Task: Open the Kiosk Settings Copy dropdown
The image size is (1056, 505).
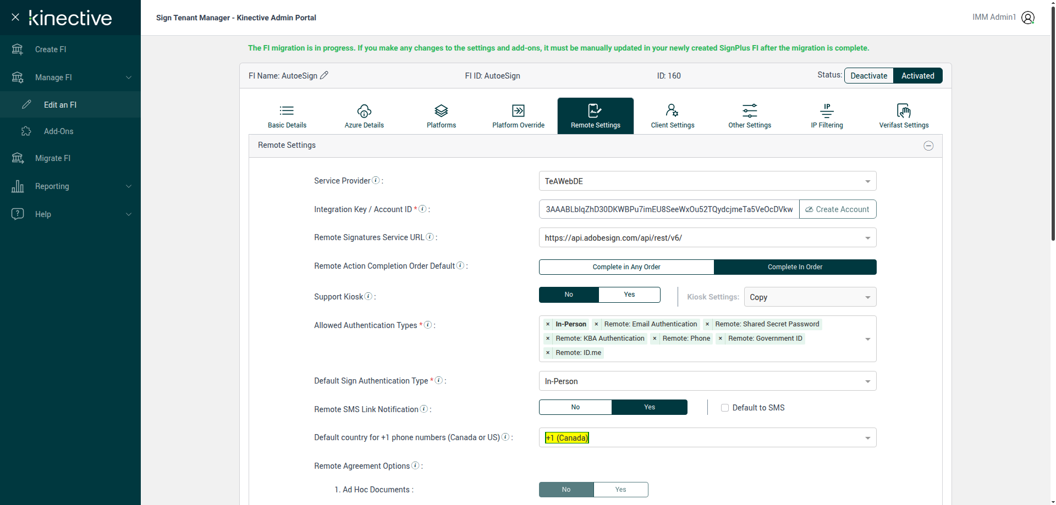Action: coord(810,297)
